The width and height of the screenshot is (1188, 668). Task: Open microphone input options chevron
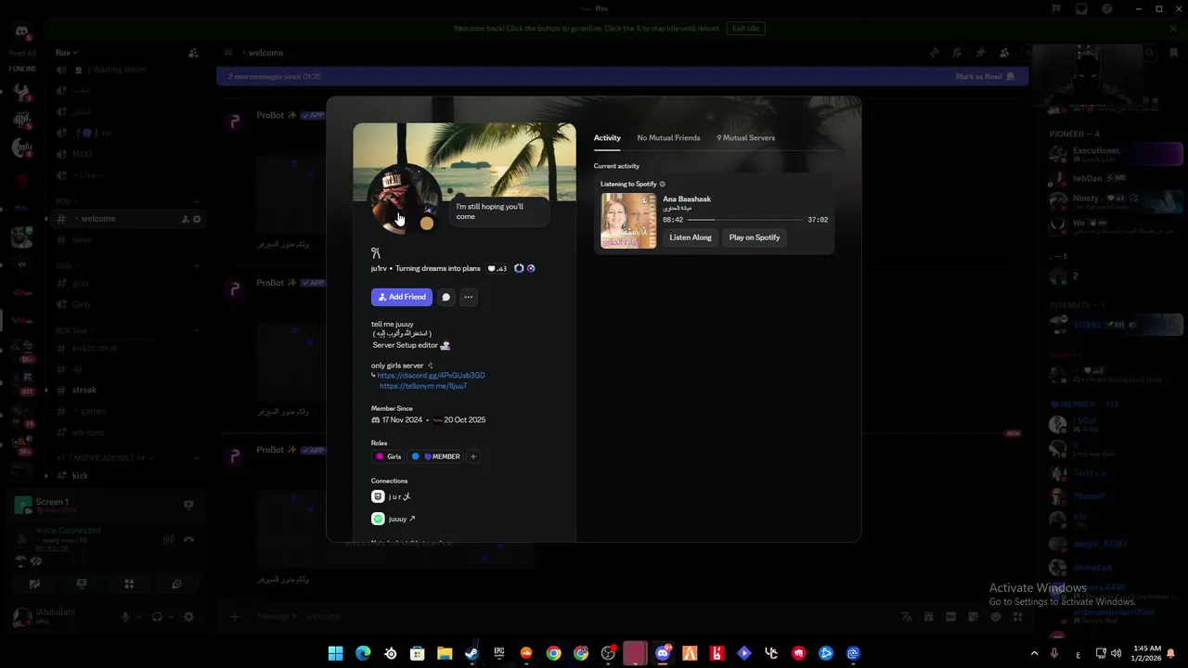pos(138,617)
